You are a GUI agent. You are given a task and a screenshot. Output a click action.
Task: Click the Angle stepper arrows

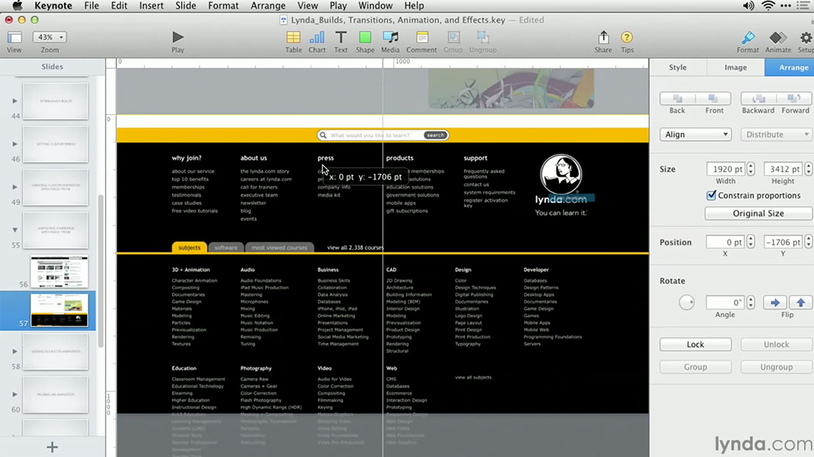[750, 303]
